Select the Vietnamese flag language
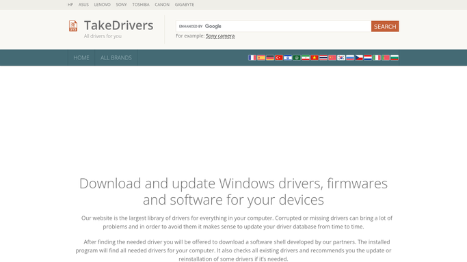Viewport: 467px width, 262px height. tap(315, 57)
